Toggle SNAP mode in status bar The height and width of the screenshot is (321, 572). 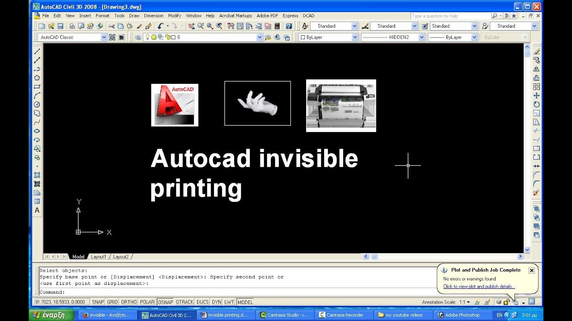pyautogui.click(x=98, y=302)
